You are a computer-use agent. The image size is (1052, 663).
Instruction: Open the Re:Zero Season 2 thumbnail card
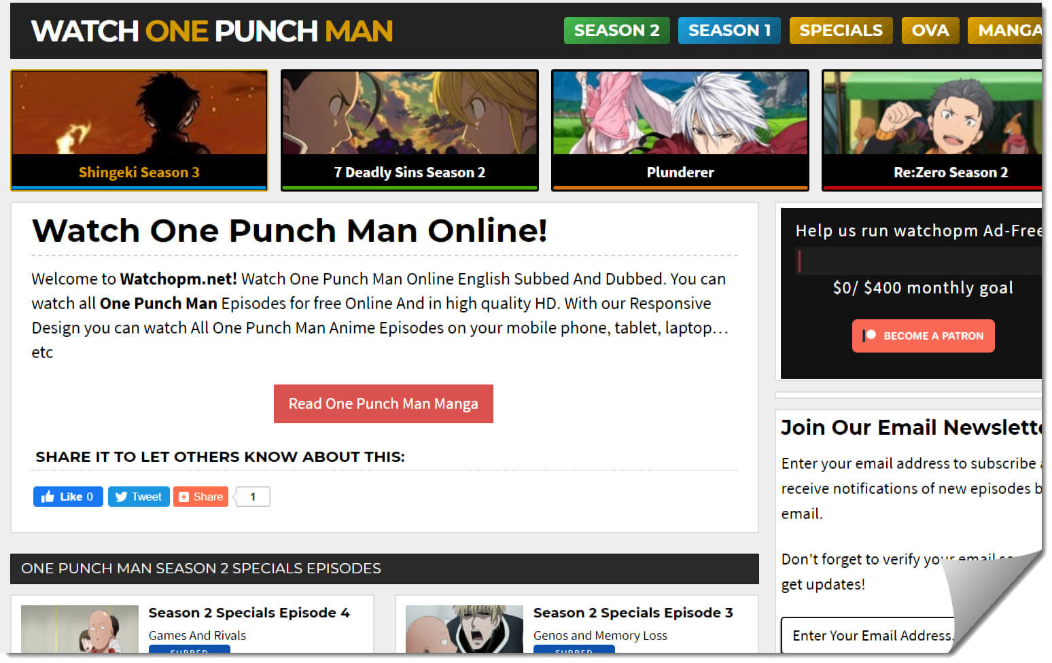click(932, 130)
